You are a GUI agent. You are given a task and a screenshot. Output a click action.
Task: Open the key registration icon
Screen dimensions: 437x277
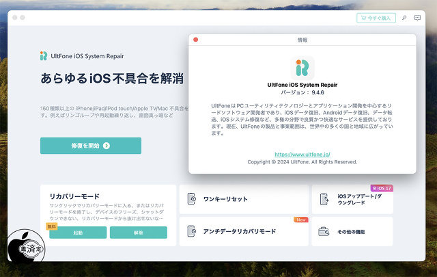[404, 18]
